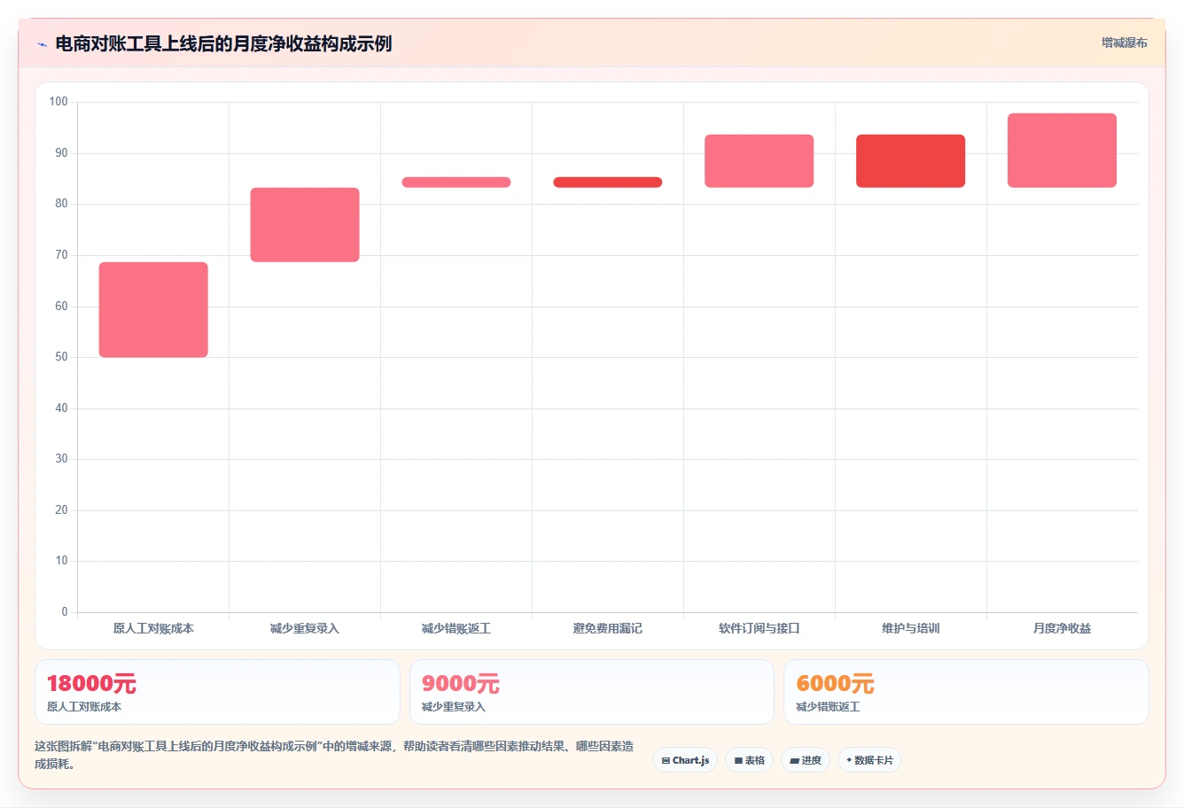This screenshot has height=808, width=1184.
Task: Click the 增减瀑布 label in the header
Action: coord(1124,43)
